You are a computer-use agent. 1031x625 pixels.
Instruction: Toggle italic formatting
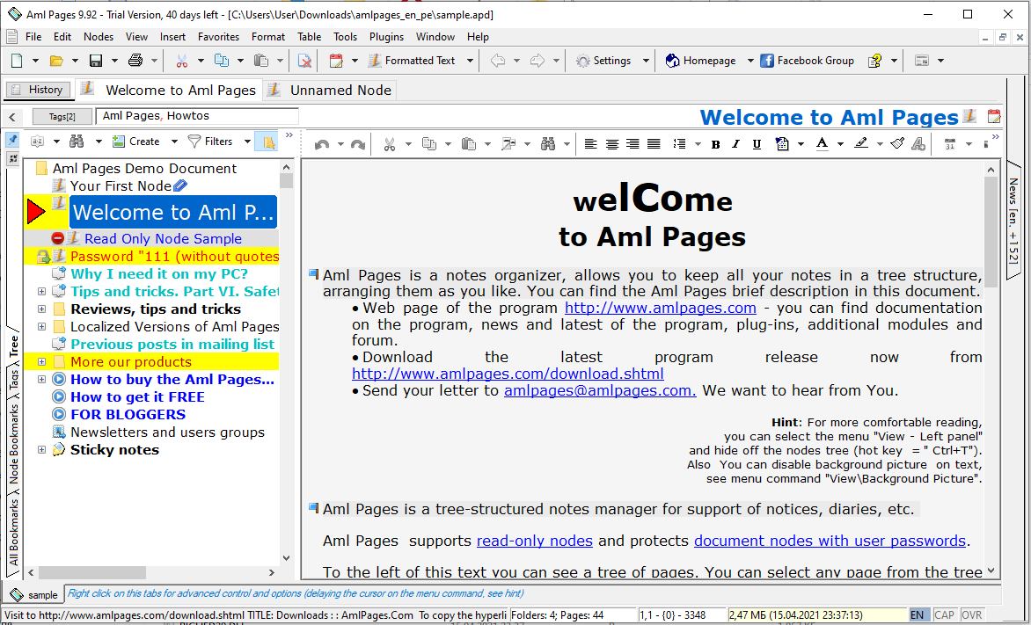click(x=735, y=144)
